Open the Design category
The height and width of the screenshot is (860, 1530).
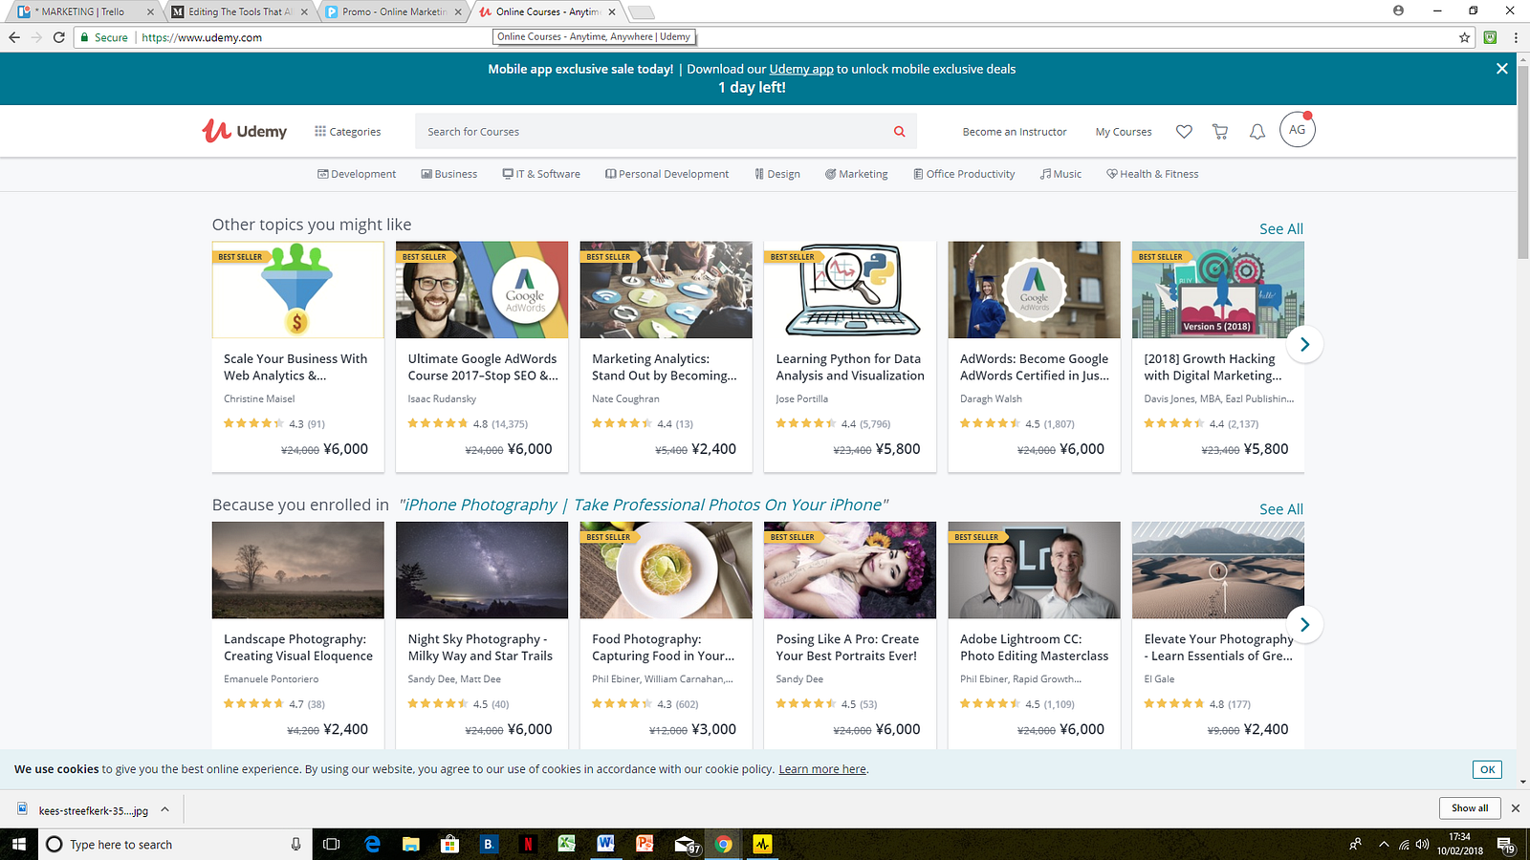[x=777, y=174]
